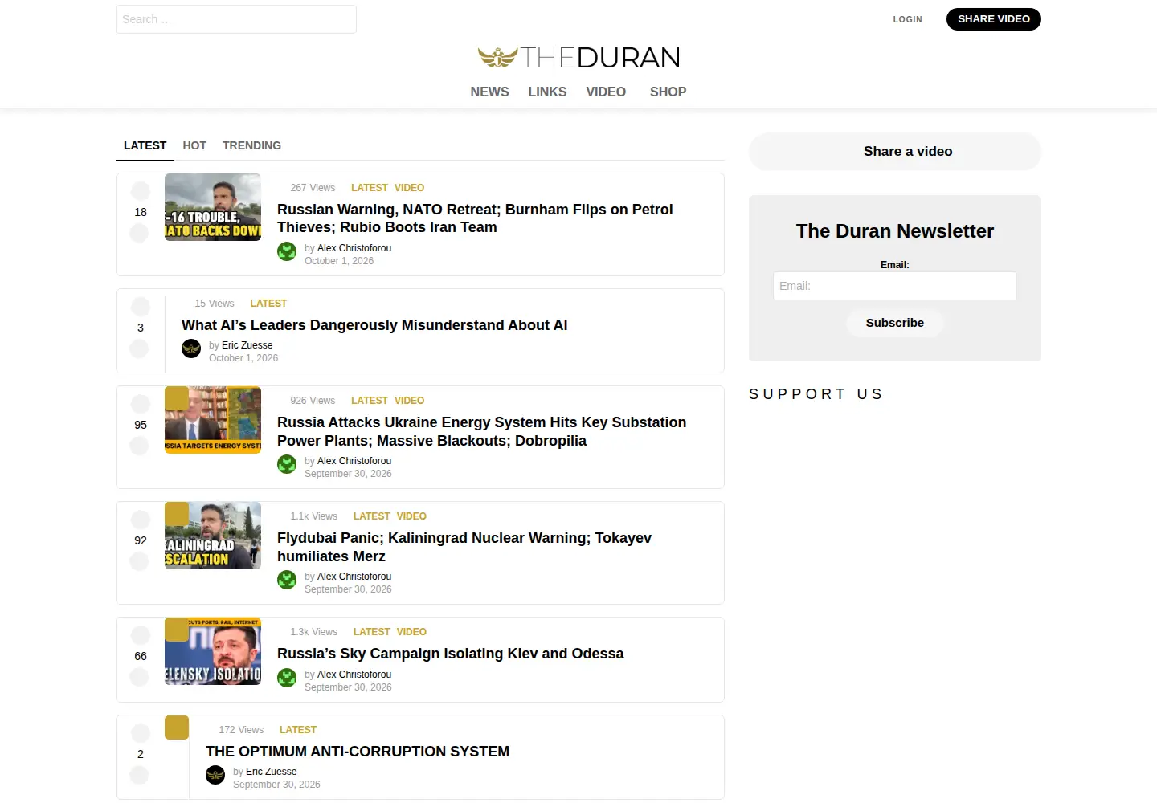Upvote the Flydubai Panic post
Screen dimensions: 1157x803
(x=141, y=520)
